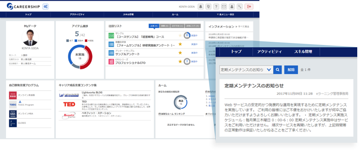Click blue list icon of サンプルアンケート
The height and width of the screenshot is (153, 362).
(x=111, y=53)
